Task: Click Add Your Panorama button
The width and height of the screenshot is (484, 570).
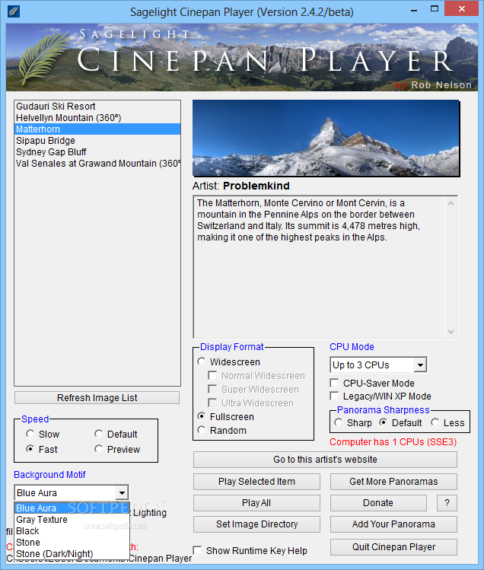Action: (x=393, y=524)
